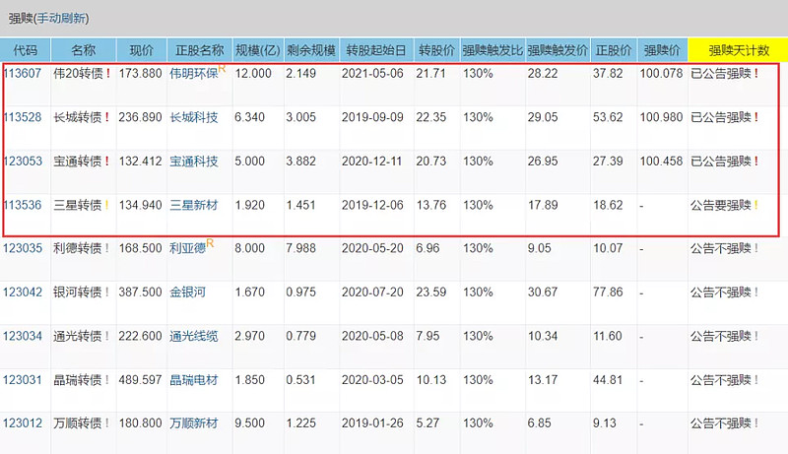Click red exclamation after 已公告强赎 in 113607 row
This screenshot has width=788, height=454.
pos(755,73)
